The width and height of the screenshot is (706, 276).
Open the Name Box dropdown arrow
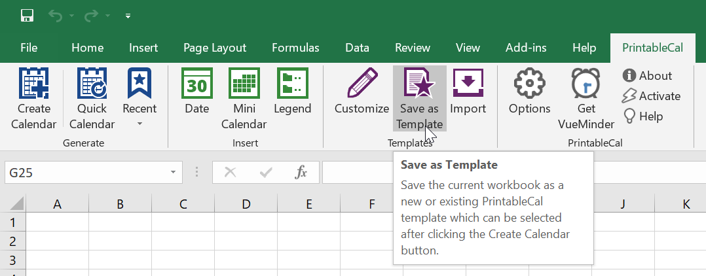(173, 173)
